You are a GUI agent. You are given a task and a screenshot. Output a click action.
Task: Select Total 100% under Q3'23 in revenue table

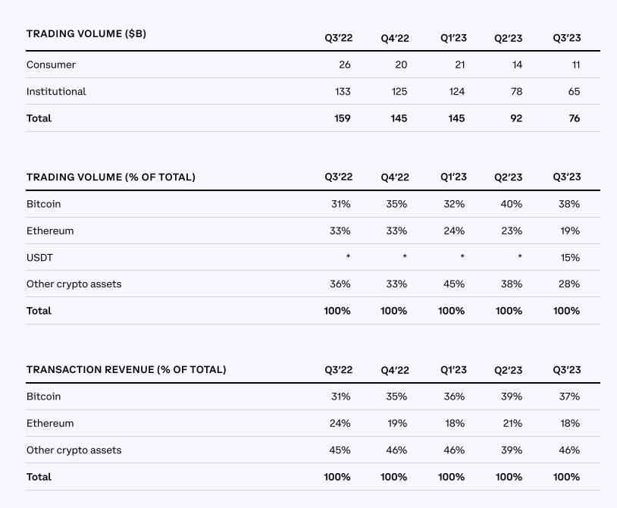pos(566,476)
